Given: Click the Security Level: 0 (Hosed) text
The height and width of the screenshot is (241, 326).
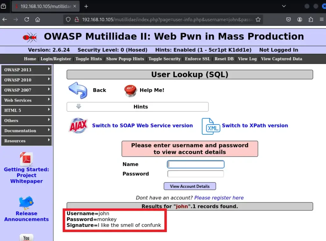Looking at the screenshot, I should coord(112,50).
